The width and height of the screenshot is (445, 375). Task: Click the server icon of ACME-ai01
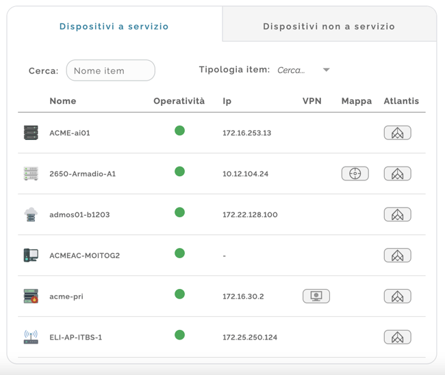coord(31,133)
